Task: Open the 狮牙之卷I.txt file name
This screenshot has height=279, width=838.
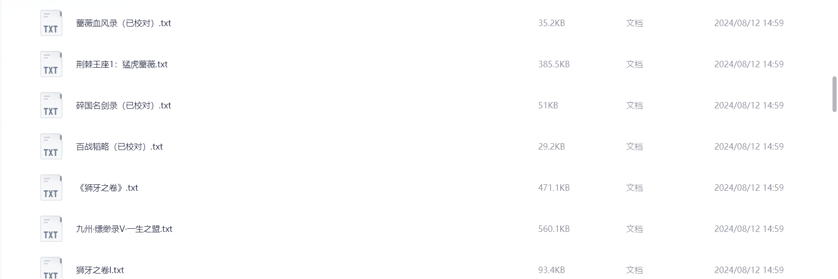Action: pos(100,270)
